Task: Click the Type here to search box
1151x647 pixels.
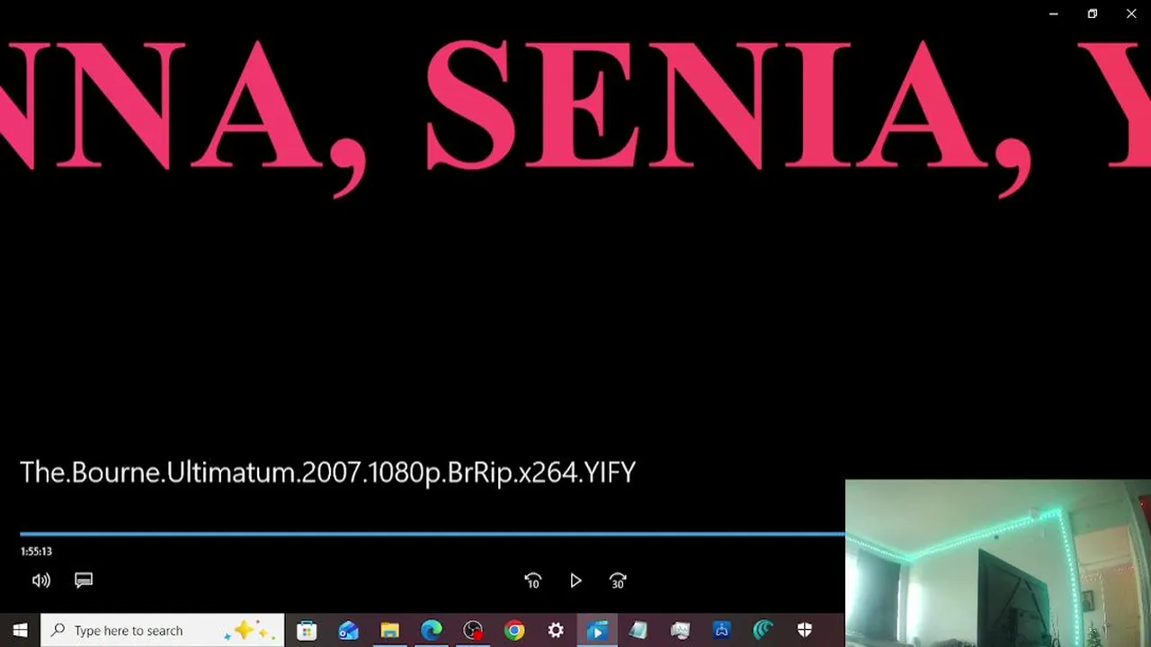Action: click(x=163, y=631)
